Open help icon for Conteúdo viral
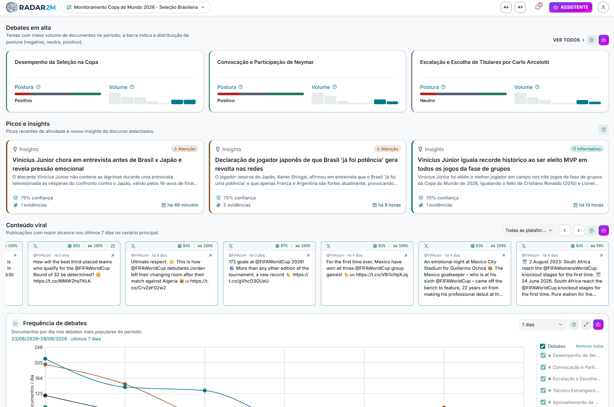 click(x=592, y=230)
